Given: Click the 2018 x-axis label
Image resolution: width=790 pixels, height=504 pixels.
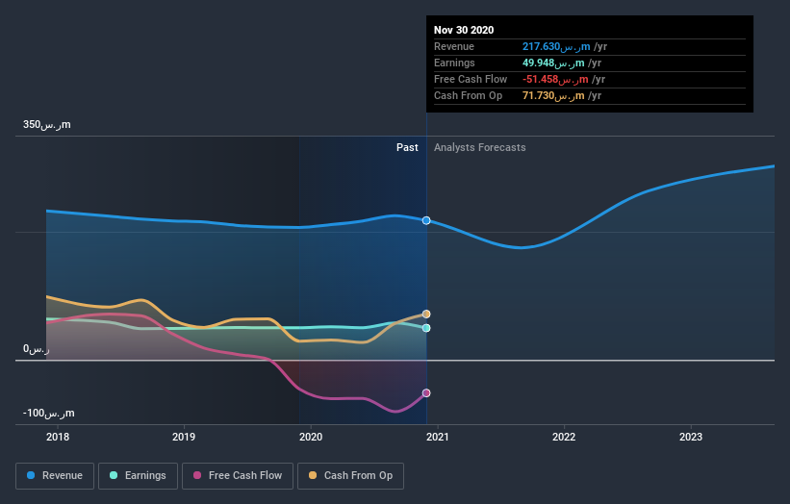Looking at the screenshot, I should click(58, 437).
